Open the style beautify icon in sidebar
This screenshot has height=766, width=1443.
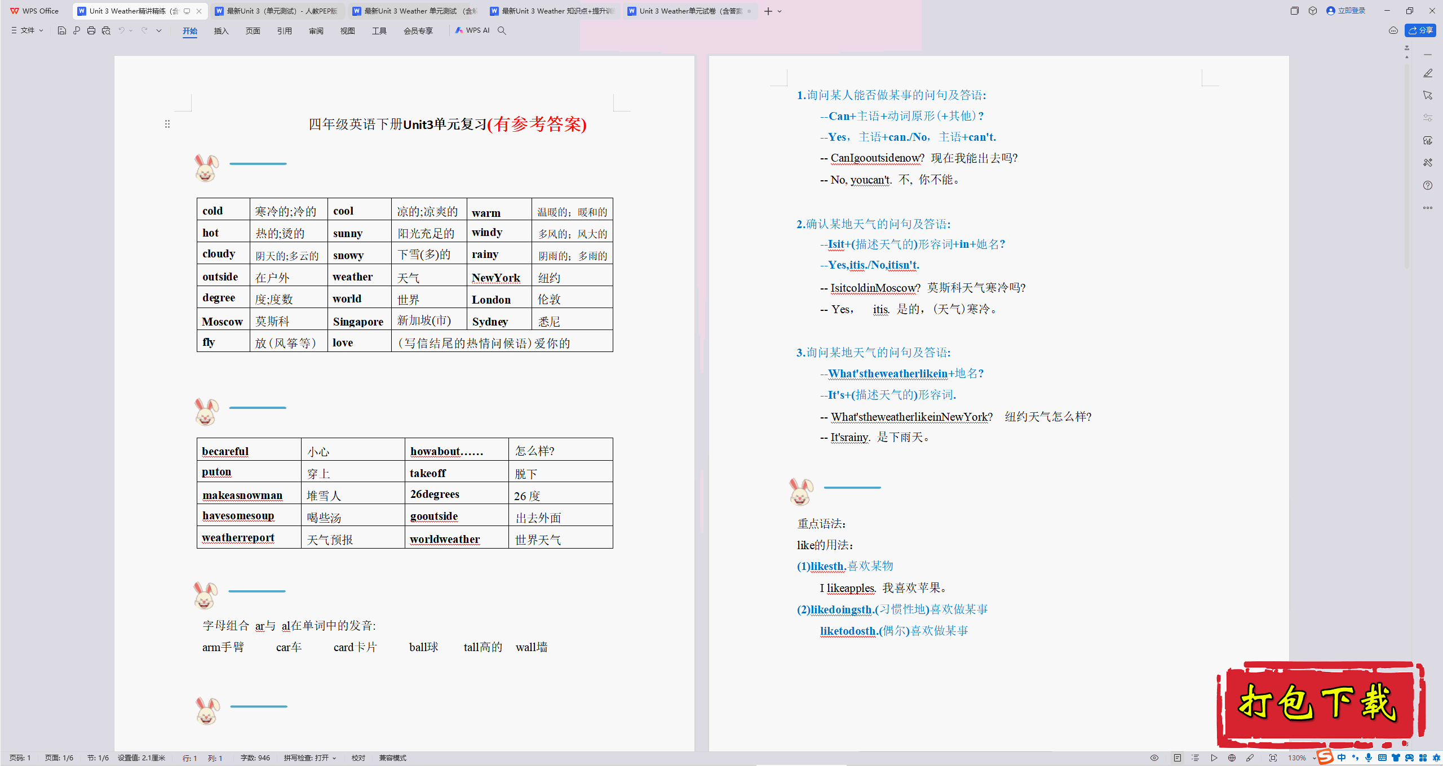coord(1428,140)
